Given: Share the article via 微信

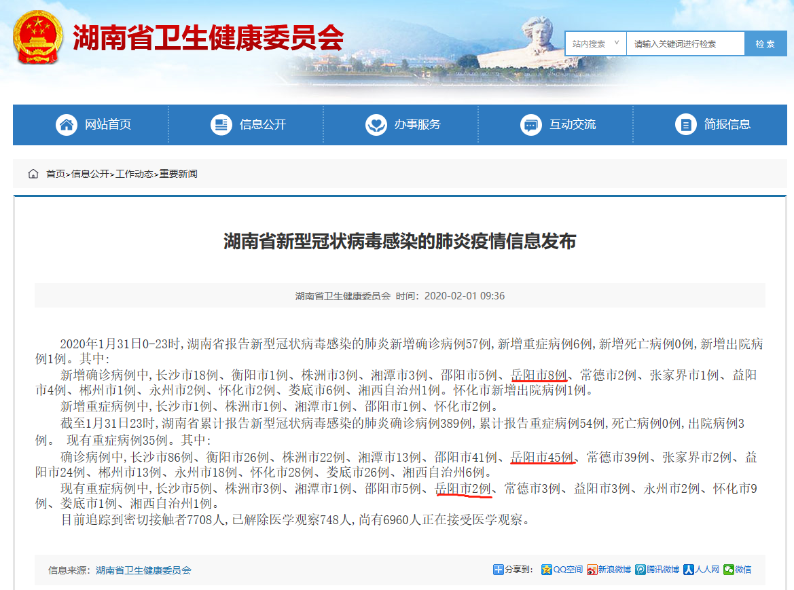Looking at the screenshot, I should [738, 570].
